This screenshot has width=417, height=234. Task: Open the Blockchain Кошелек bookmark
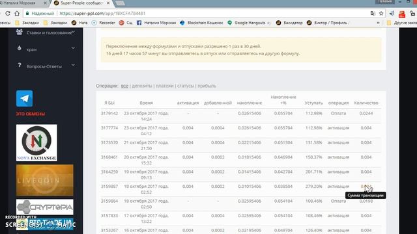(x=201, y=23)
